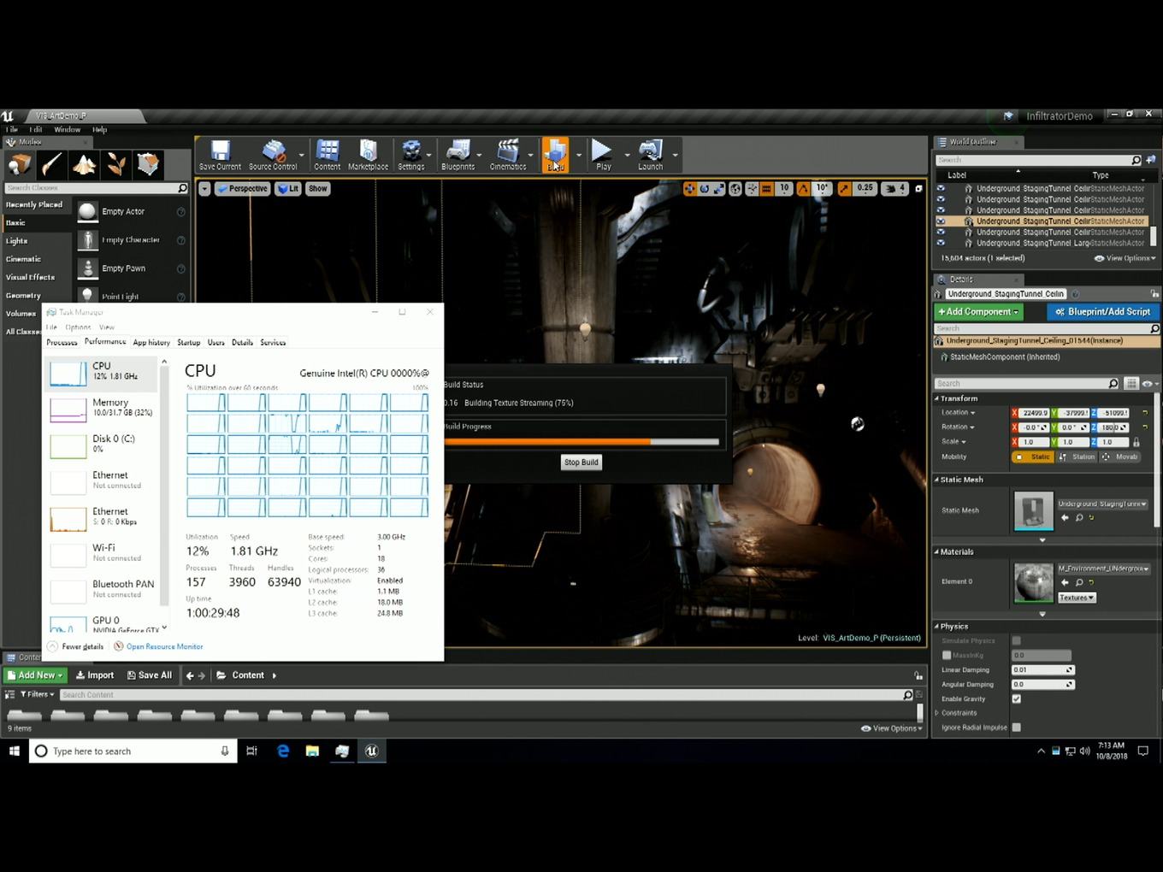This screenshot has width=1163, height=872.
Task: Open the Static Mesh asset dropdown
Action: click(1103, 504)
